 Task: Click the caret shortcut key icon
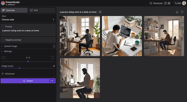click(x=165, y=3)
